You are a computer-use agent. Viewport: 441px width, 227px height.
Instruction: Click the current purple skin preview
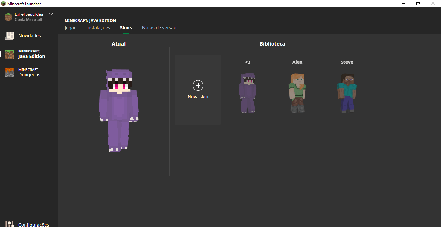119,110
